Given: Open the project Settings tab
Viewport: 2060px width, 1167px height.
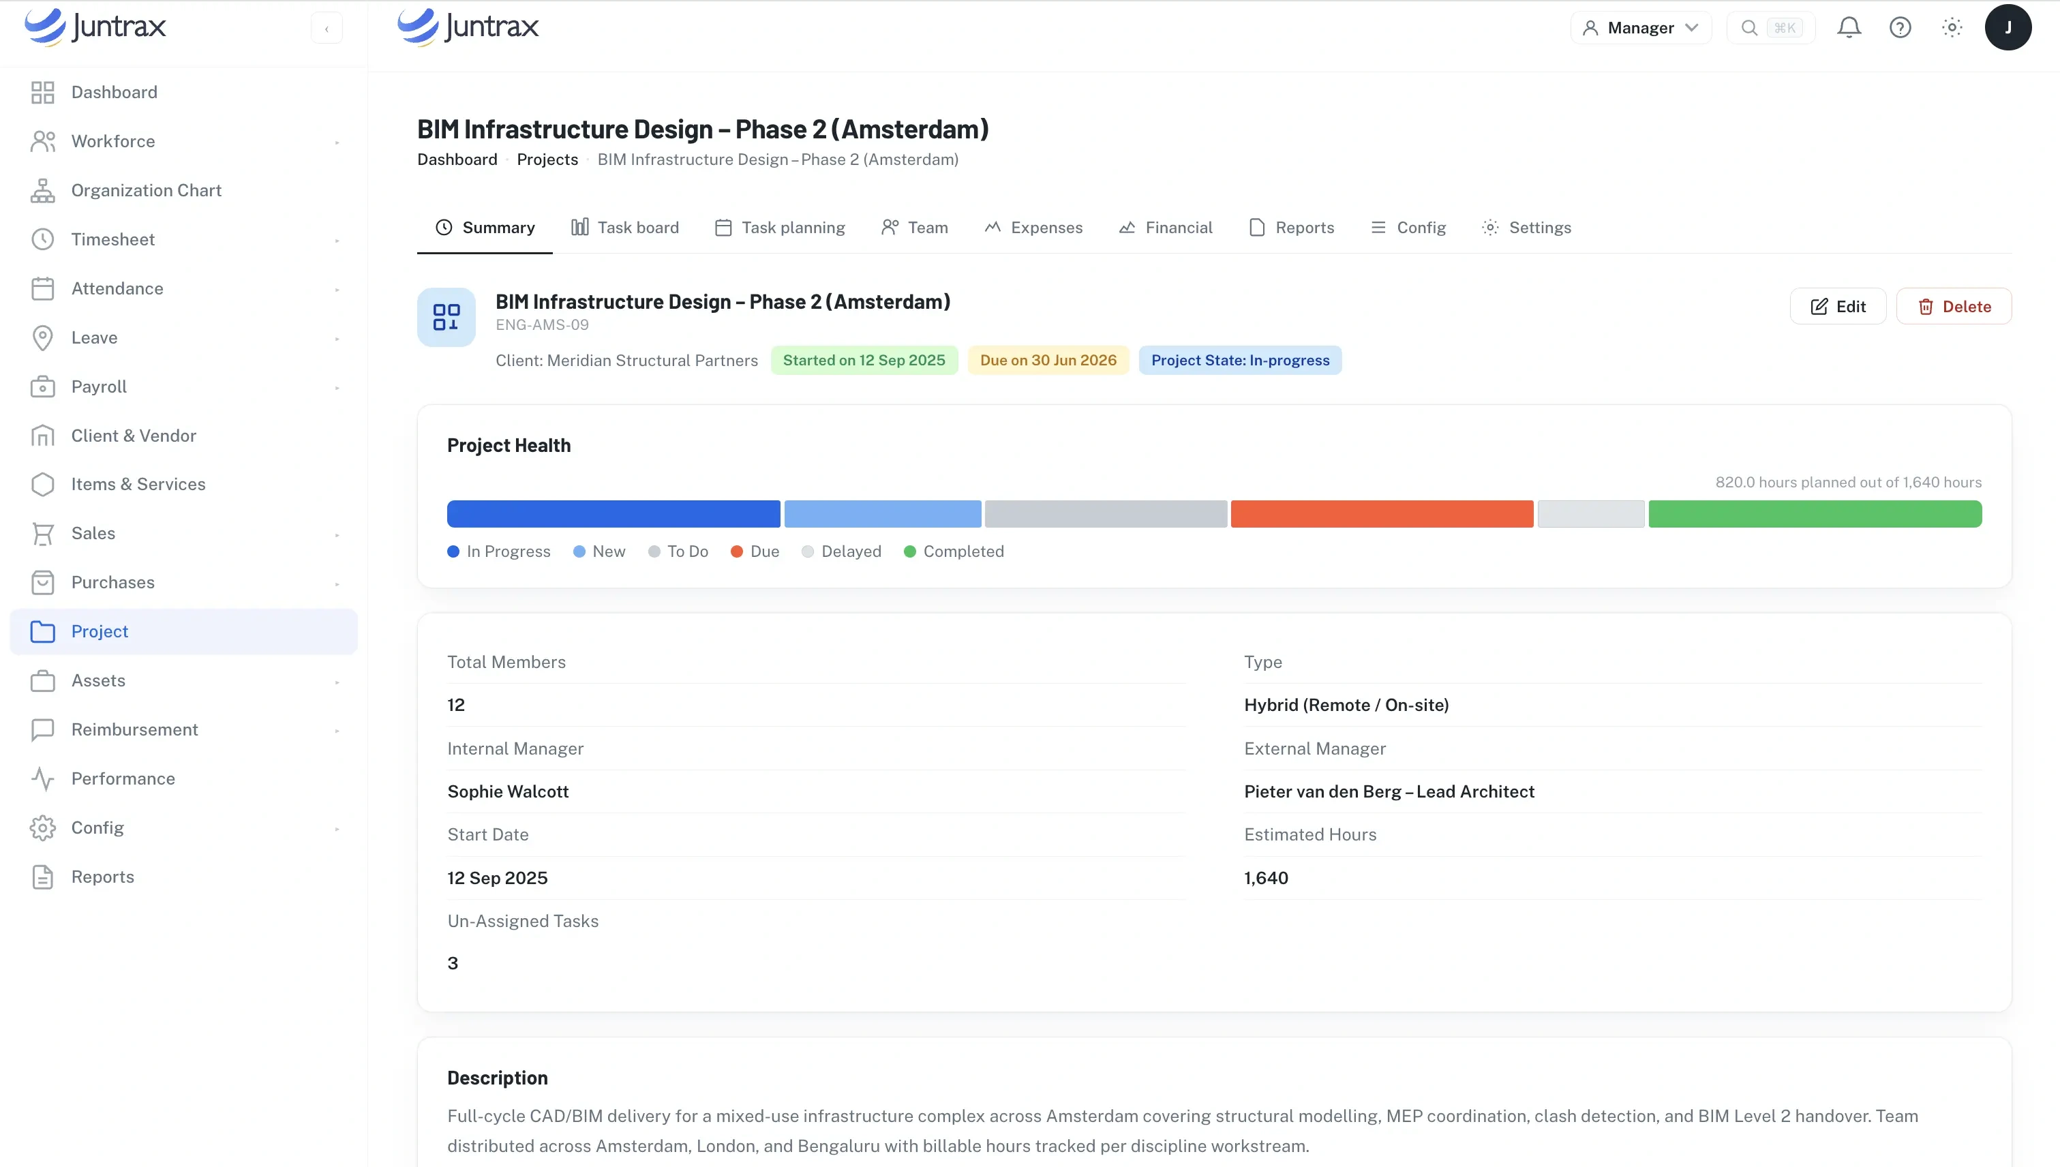Looking at the screenshot, I should [x=1526, y=228].
